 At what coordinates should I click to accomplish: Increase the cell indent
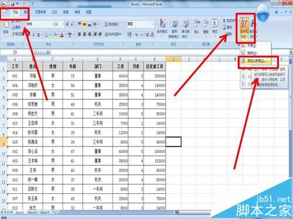(x=100, y=34)
